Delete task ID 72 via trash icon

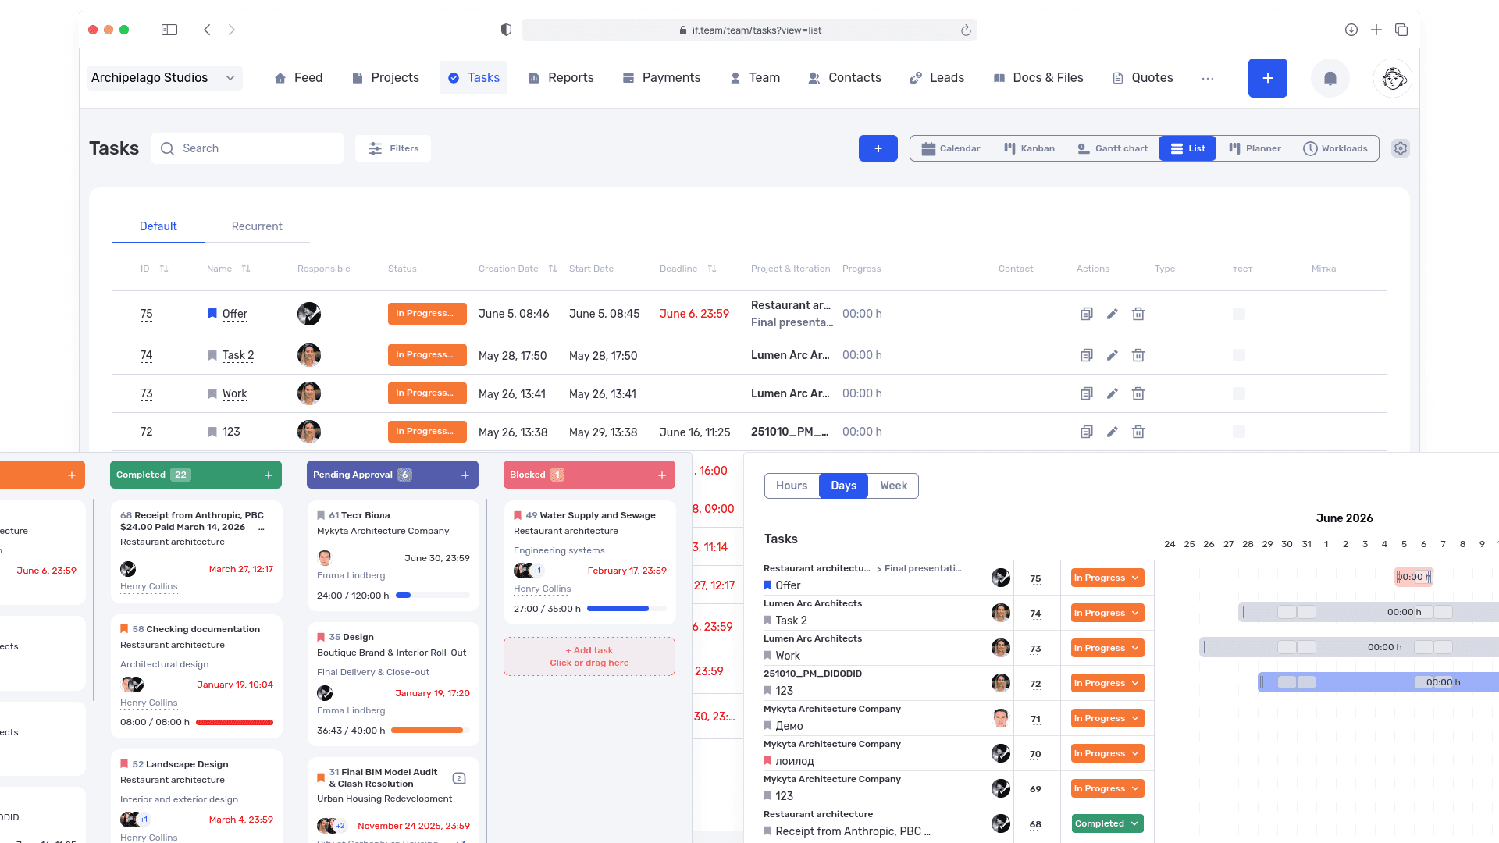tap(1138, 432)
